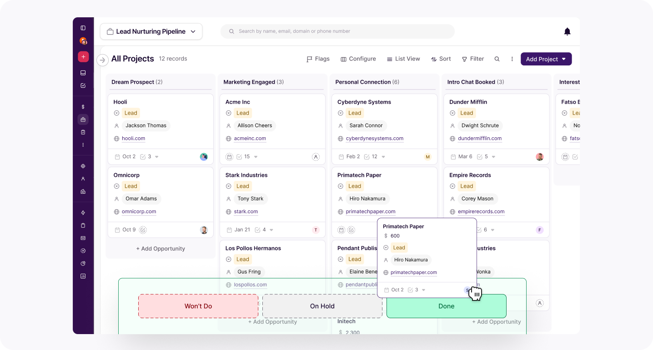
Task: Open the vertical dots more icon in sidebar
Action: pos(83,145)
